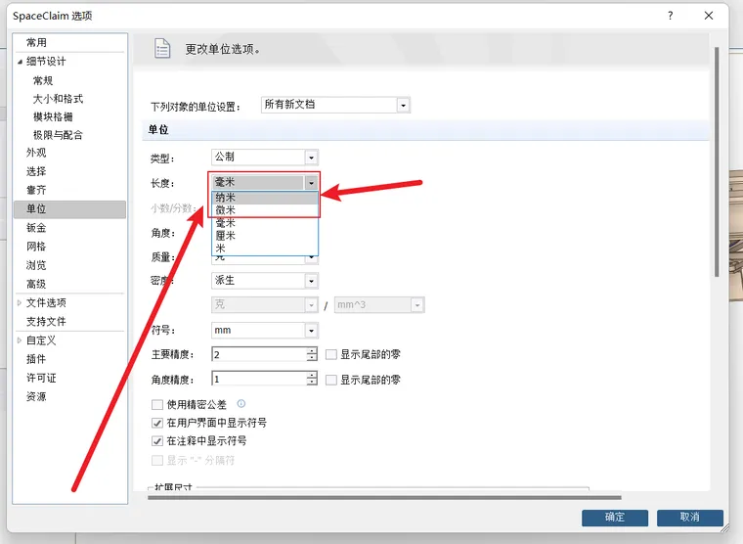Viewport: 743px width, 544px height.
Task: Click 确定 to confirm settings
Action: [615, 518]
